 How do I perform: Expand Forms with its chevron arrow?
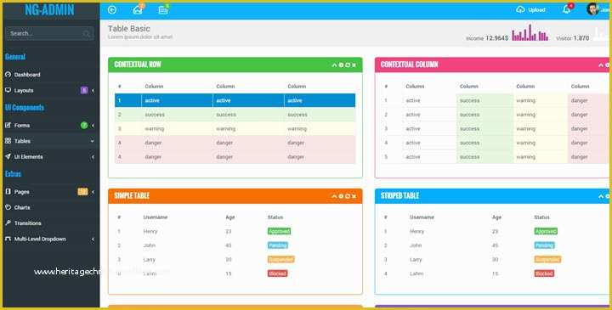(93, 126)
